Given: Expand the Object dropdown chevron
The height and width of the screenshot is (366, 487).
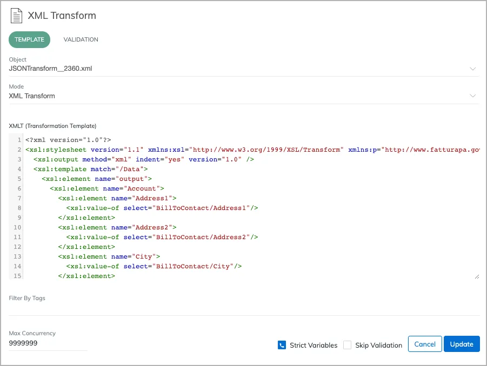Looking at the screenshot, I should 472,69.
